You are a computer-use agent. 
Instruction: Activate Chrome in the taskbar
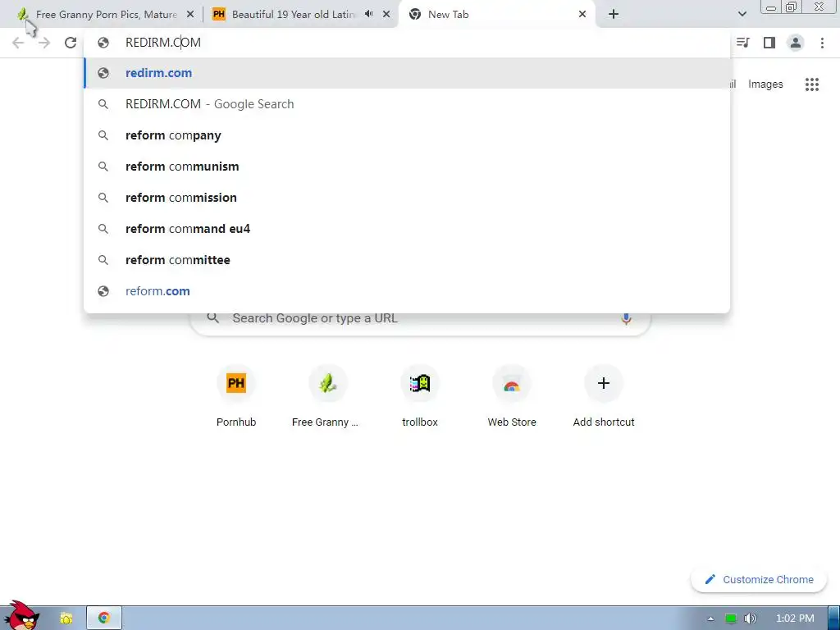tap(104, 618)
